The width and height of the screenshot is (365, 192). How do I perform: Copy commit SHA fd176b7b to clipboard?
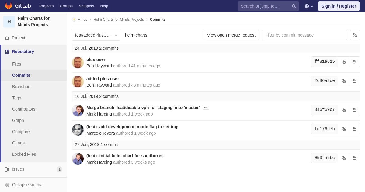[x=343, y=129]
